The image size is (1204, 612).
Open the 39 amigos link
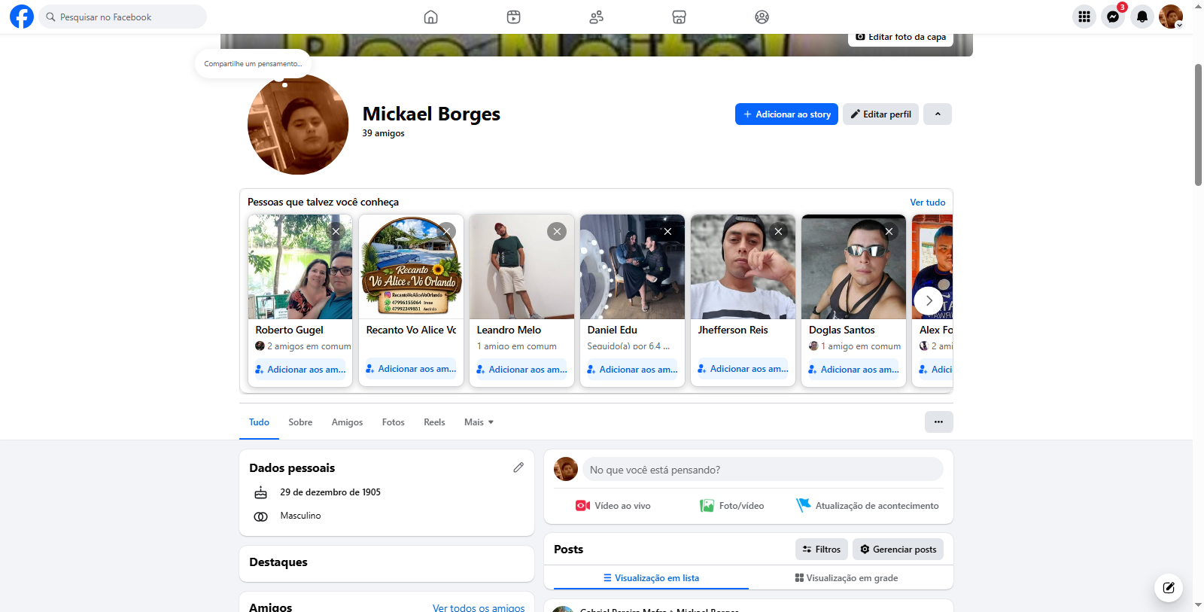pos(383,133)
